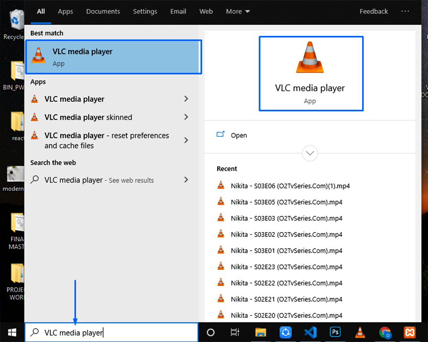Open Task View from the taskbar
Image resolution: width=428 pixels, height=342 pixels.
click(235, 332)
